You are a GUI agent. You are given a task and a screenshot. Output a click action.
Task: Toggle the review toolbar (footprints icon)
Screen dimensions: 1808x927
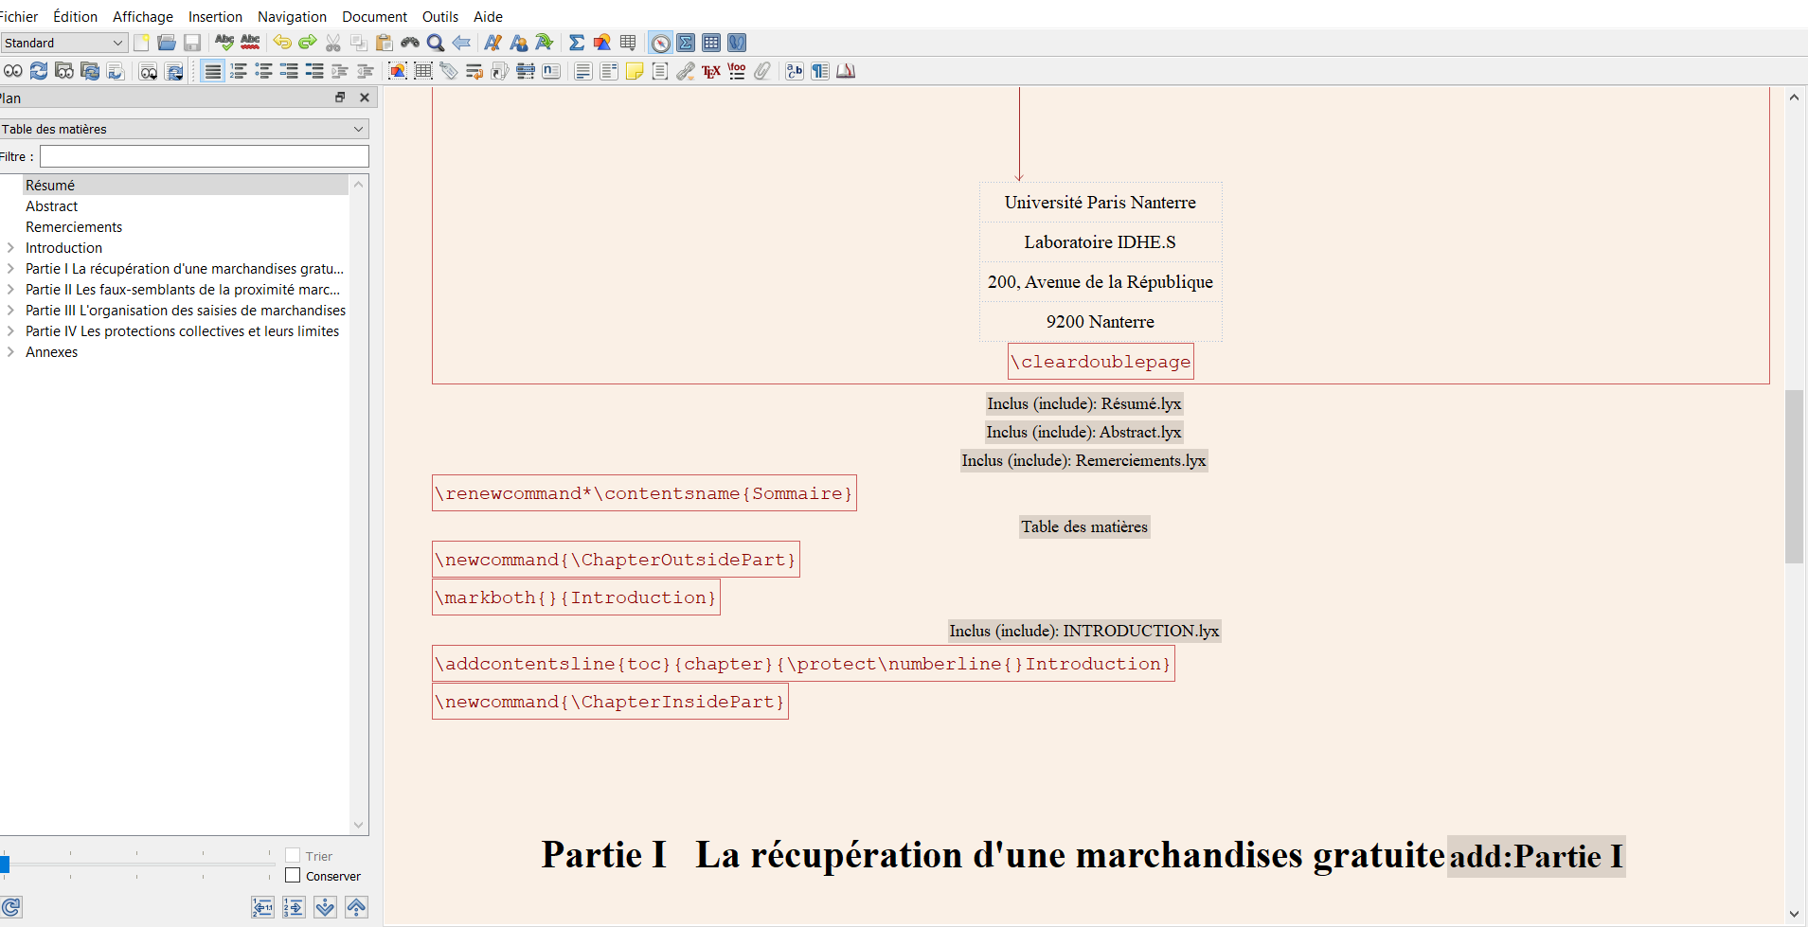tap(737, 43)
